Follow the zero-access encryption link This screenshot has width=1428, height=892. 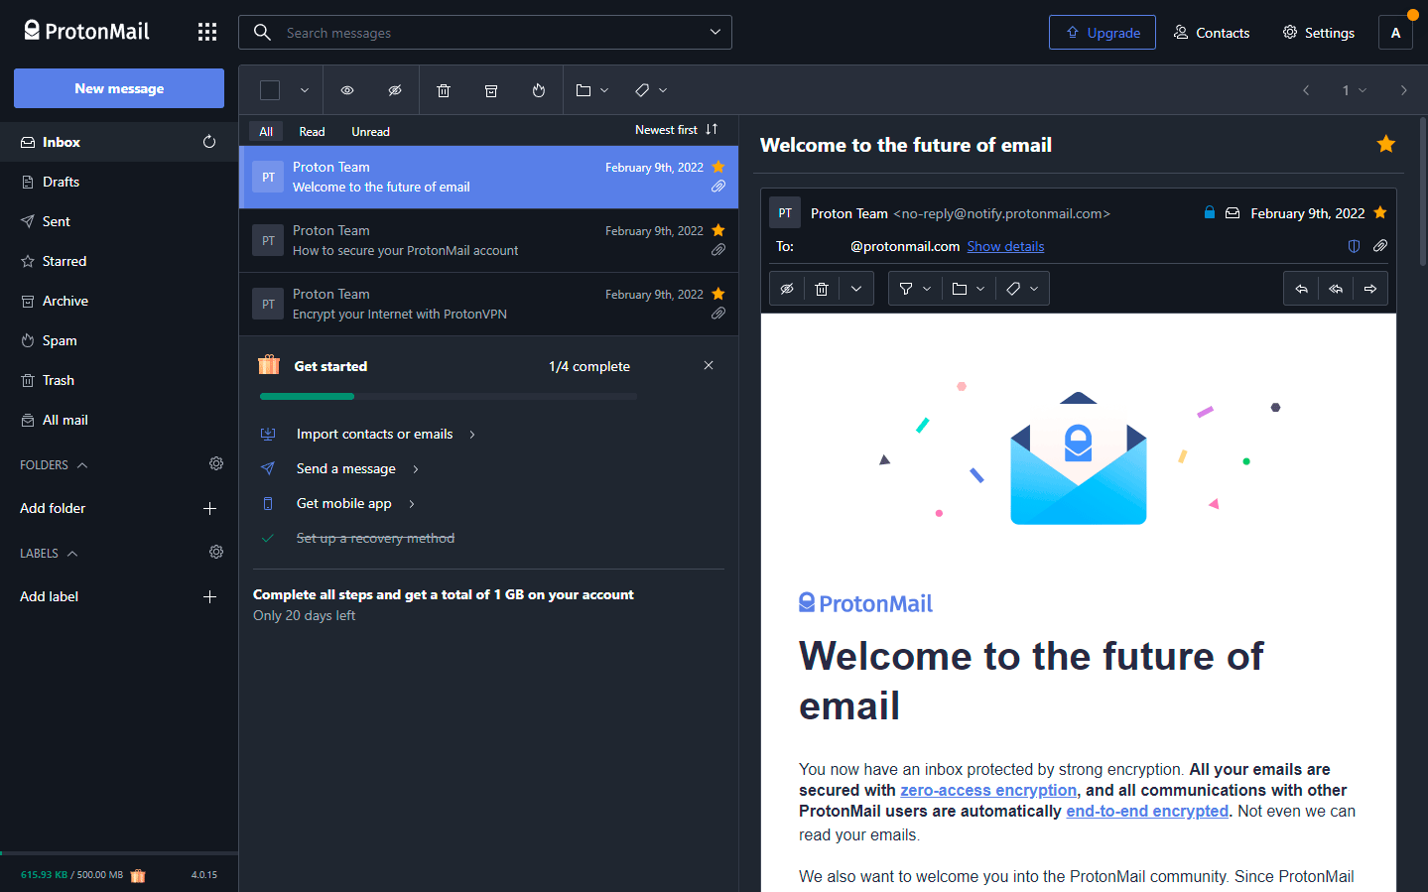click(988, 791)
